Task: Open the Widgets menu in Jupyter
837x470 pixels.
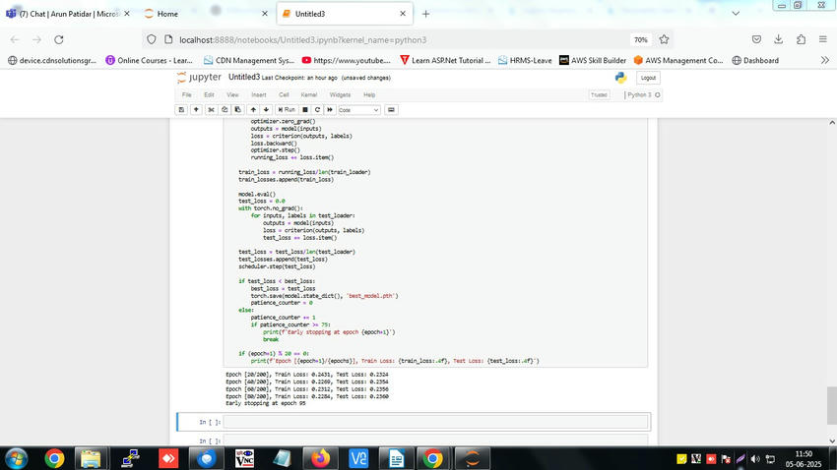Action: pos(340,94)
